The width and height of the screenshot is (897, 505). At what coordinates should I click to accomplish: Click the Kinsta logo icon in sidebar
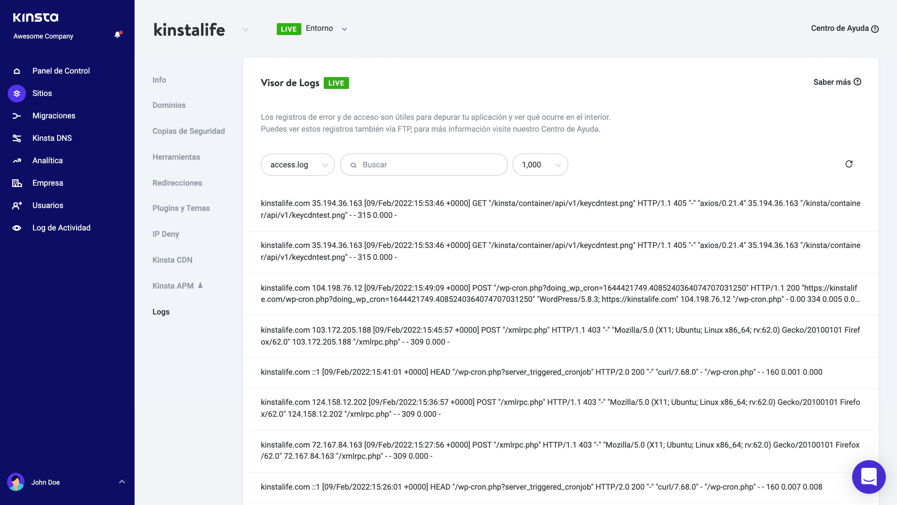(x=36, y=16)
